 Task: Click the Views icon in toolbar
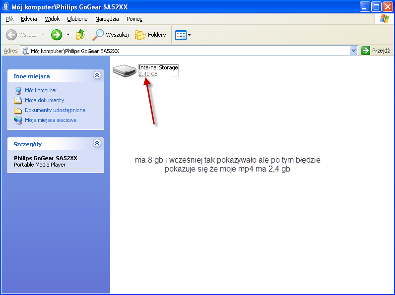point(180,35)
